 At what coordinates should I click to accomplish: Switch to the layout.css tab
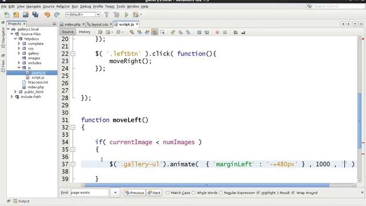(x=100, y=24)
